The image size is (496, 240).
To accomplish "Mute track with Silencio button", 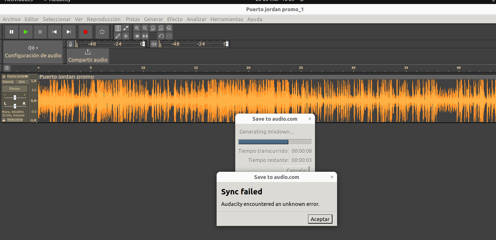I will 8,82.
